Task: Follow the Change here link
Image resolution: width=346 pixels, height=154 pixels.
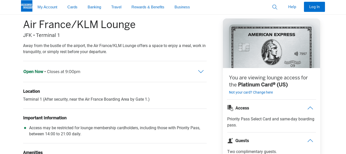Action: coord(263,92)
